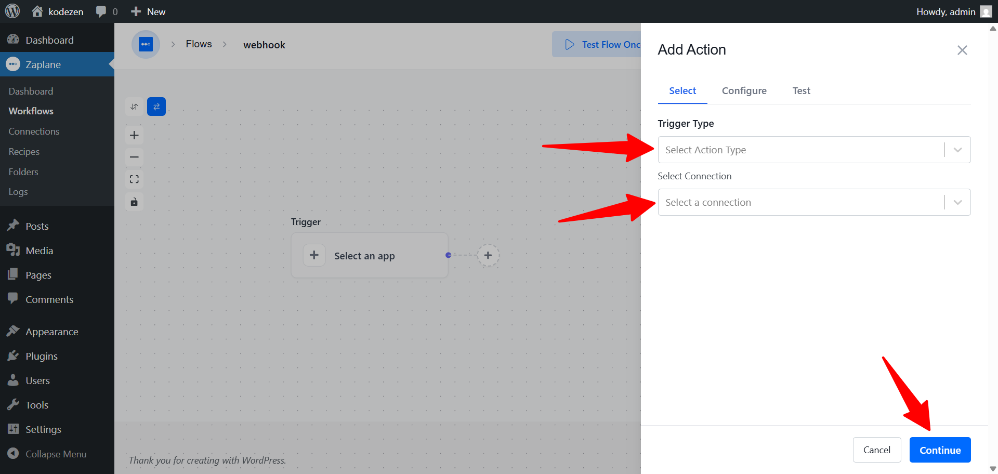Switch to the Test tab
Viewport: 998px width, 474px height.
point(801,90)
